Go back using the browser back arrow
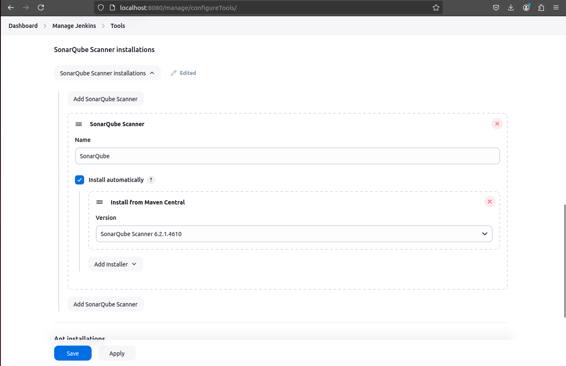The width and height of the screenshot is (566, 366). pyautogui.click(x=11, y=7)
